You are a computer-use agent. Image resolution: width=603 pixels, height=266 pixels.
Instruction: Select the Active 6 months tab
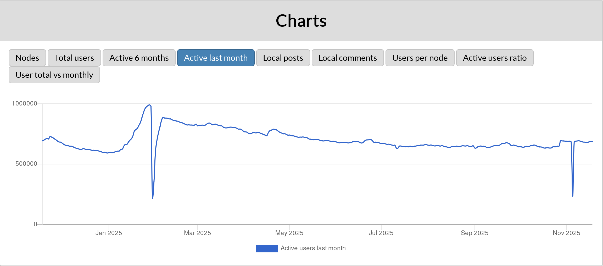click(x=139, y=58)
